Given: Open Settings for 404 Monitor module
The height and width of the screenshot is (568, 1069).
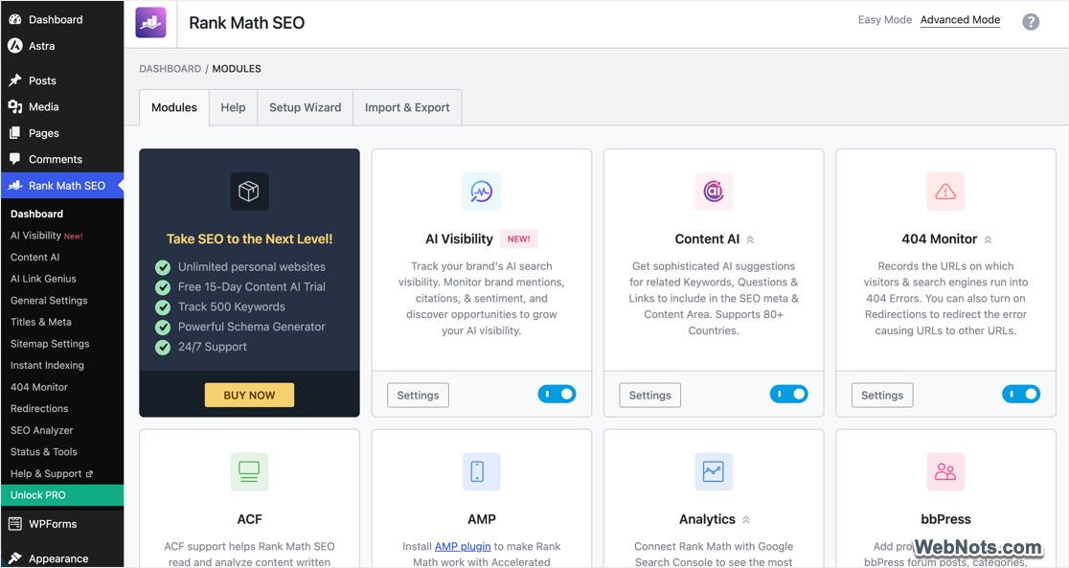Looking at the screenshot, I should tap(882, 395).
